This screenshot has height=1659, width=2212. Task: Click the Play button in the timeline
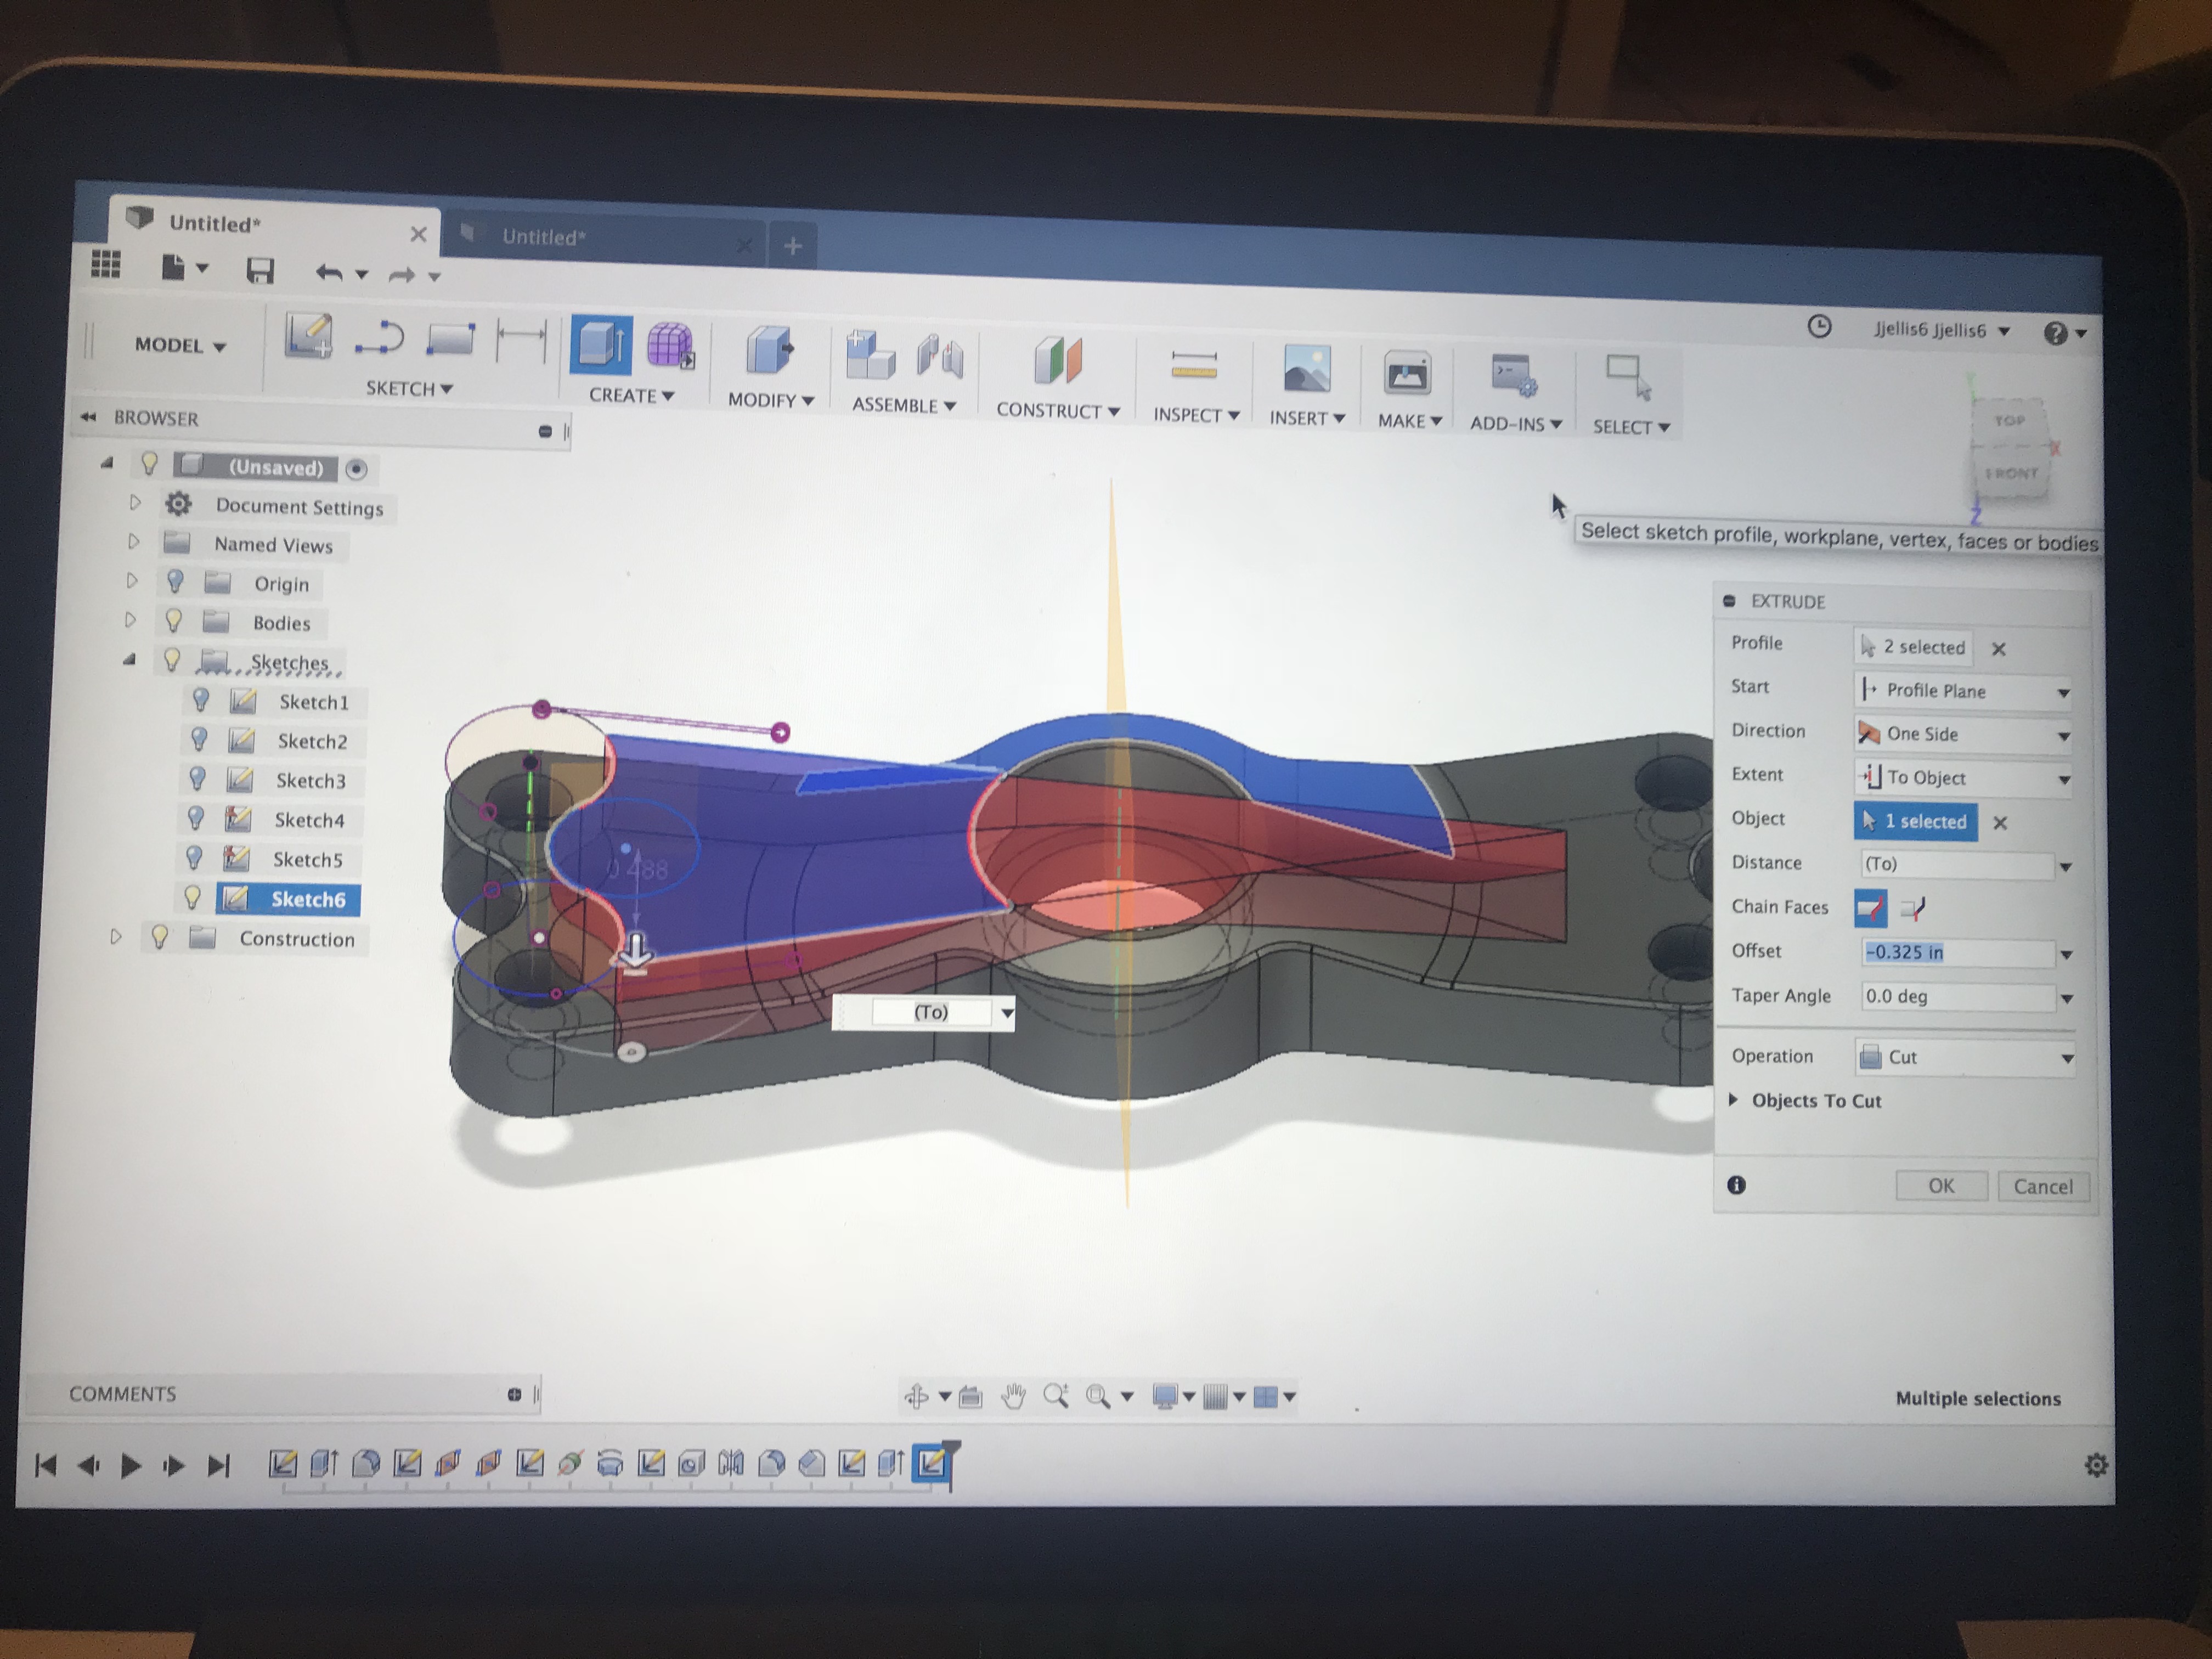coord(130,1466)
